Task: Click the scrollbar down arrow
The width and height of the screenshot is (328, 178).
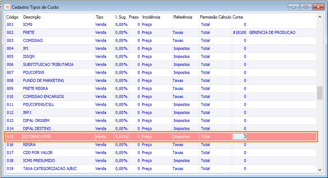Action: click(x=320, y=170)
